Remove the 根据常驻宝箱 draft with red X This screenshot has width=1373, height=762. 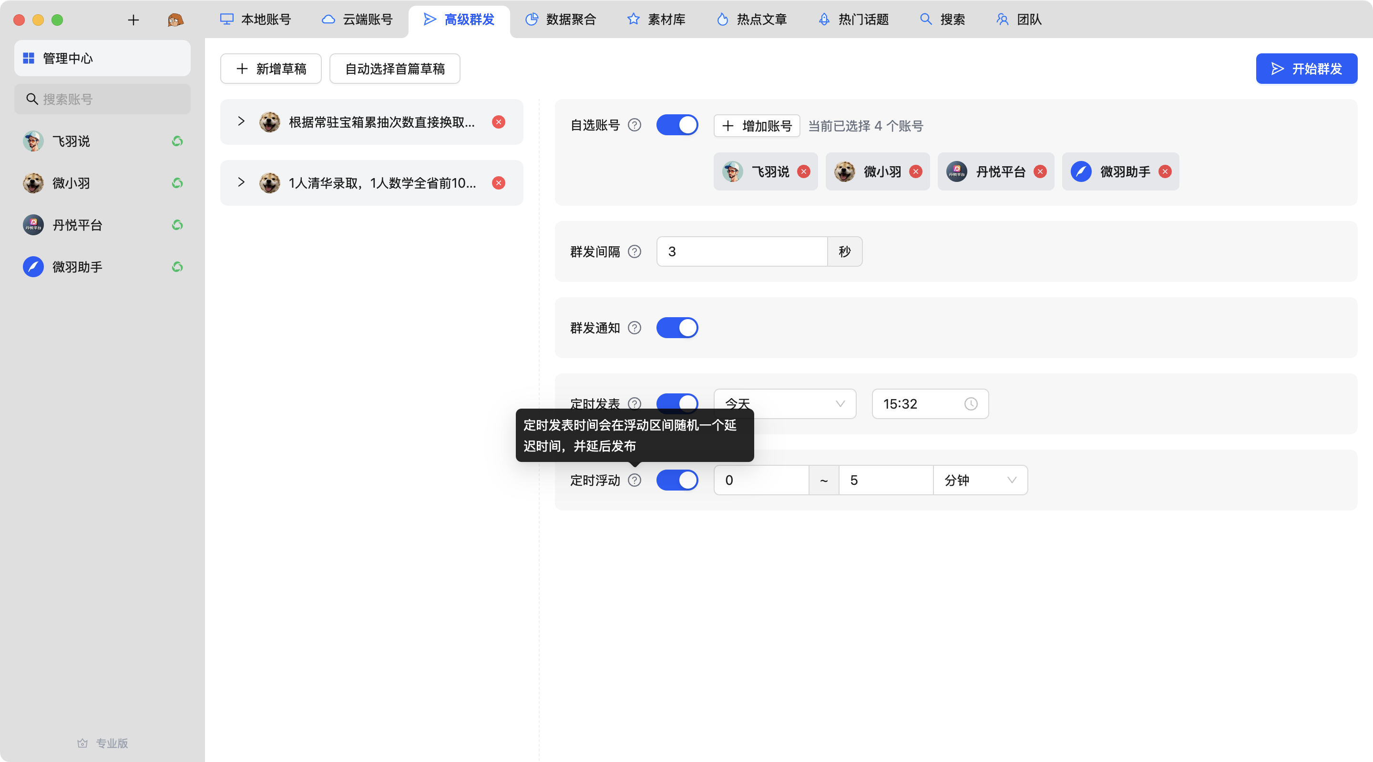[498, 122]
